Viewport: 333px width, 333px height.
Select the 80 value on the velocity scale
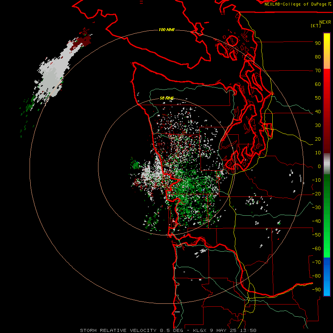[318, 57]
